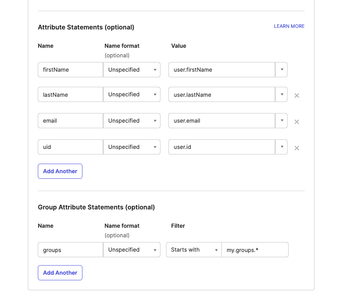Open the LEARN MORE link
348x303 pixels.
289,26
